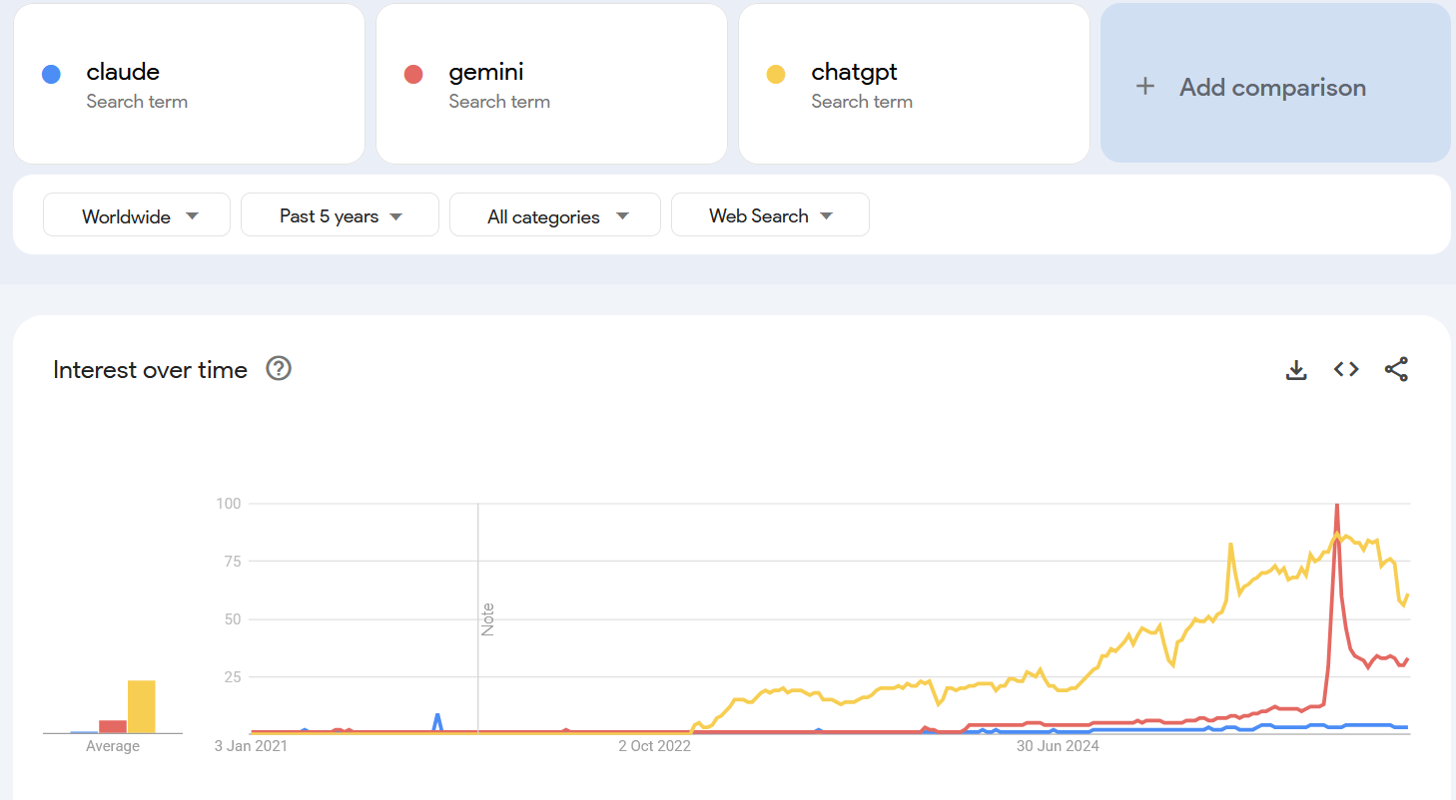Screen dimensions: 1456x800
Task: Click the plus icon in Add comparison
Action: (1145, 87)
